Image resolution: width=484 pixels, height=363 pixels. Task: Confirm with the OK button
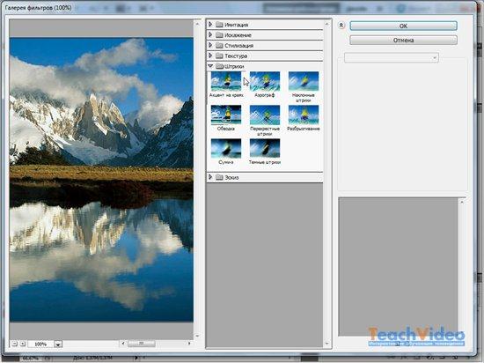click(x=403, y=26)
